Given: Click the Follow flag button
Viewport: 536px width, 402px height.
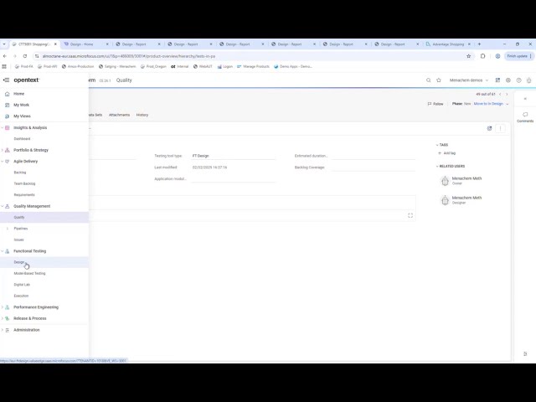Looking at the screenshot, I should click(435, 104).
